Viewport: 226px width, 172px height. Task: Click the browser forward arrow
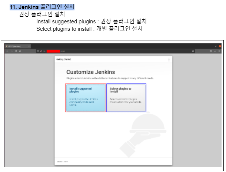coord(12,51)
